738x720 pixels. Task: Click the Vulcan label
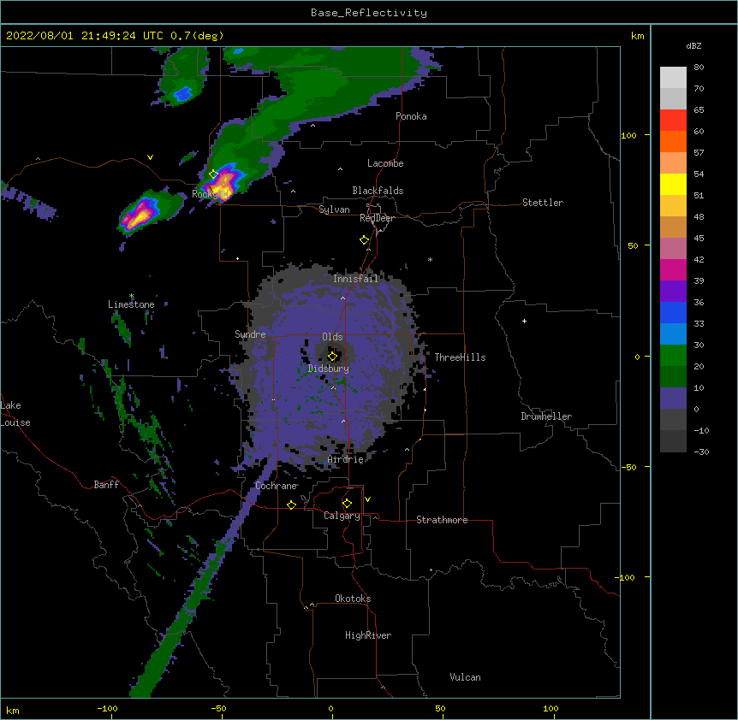(465, 677)
